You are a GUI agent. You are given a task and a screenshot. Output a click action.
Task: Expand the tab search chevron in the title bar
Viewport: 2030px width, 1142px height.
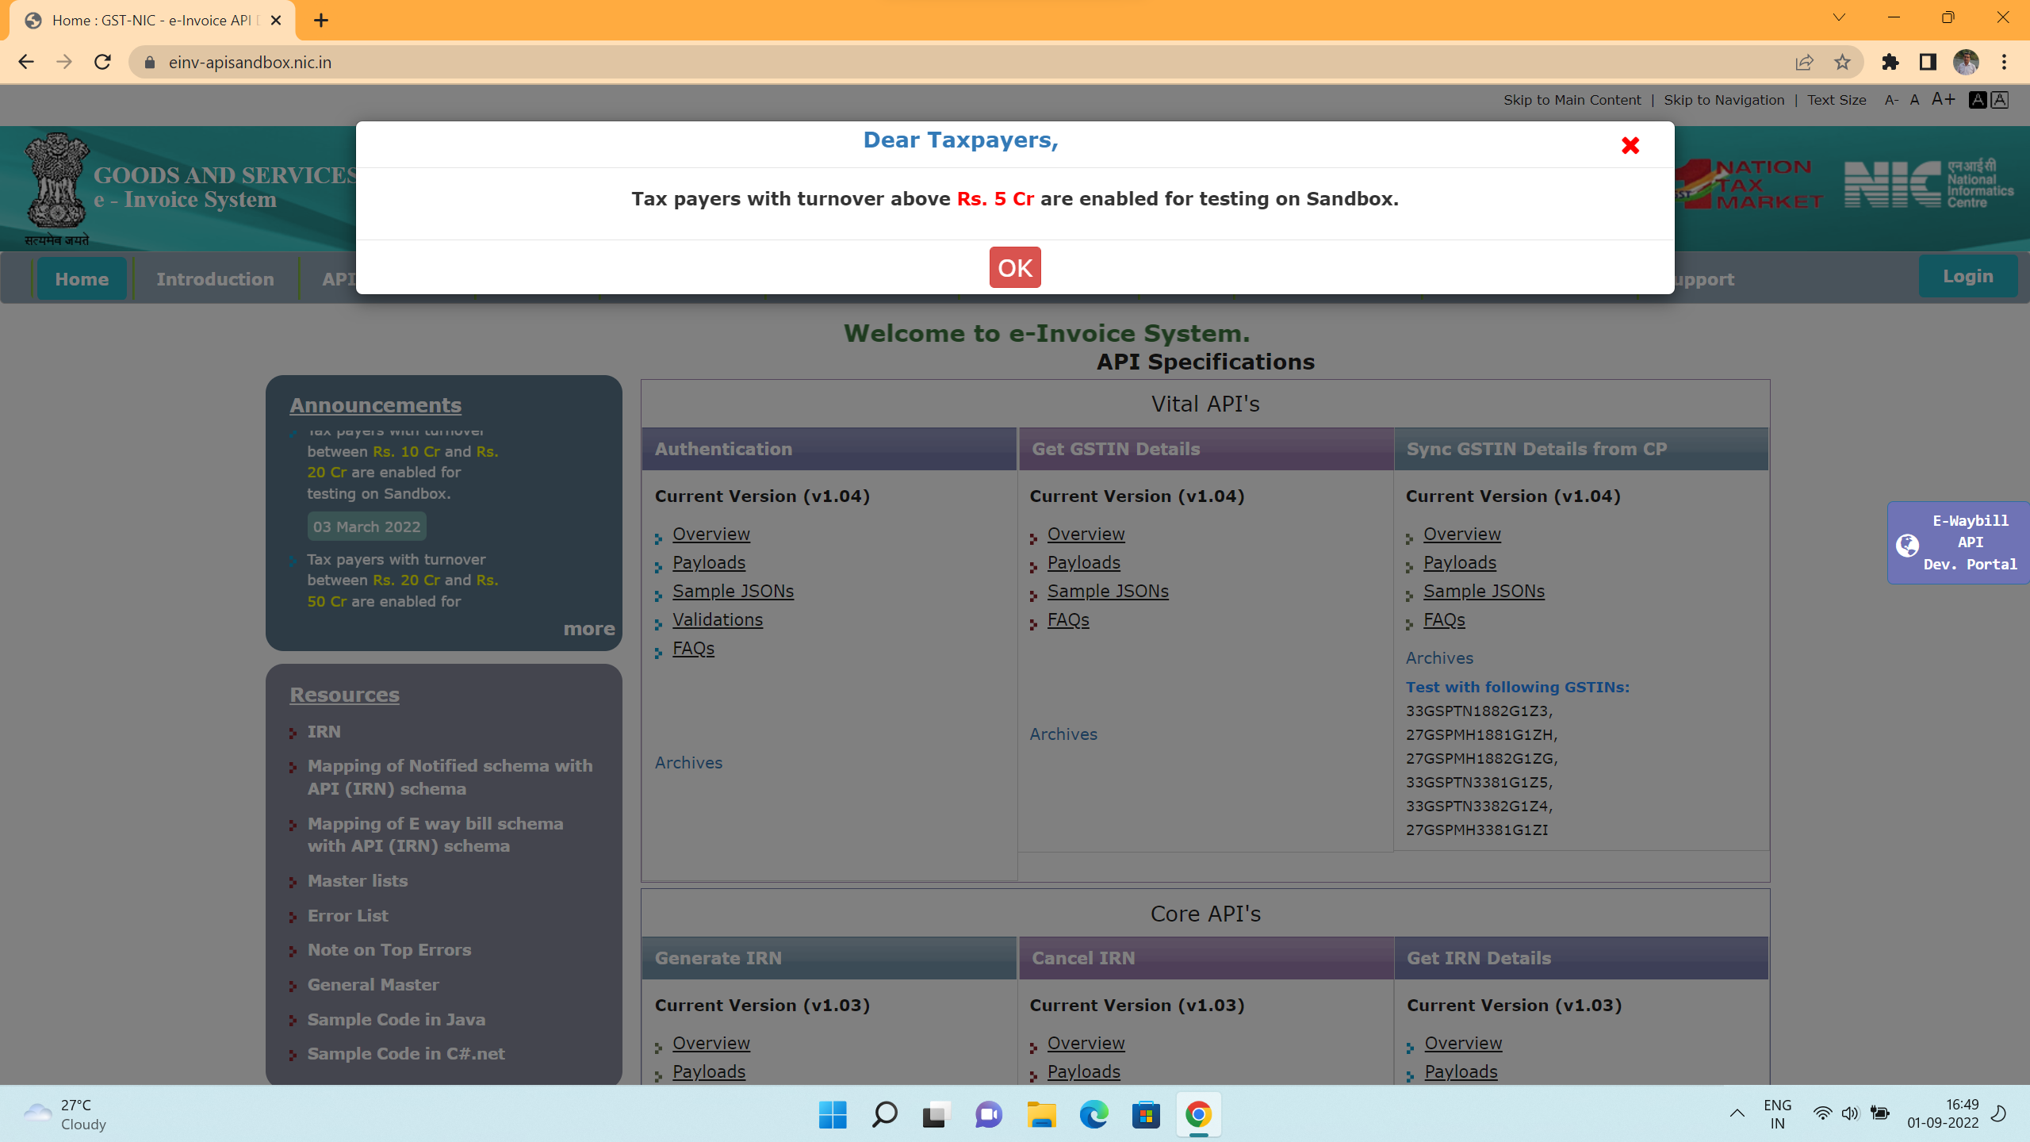(x=1839, y=17)
